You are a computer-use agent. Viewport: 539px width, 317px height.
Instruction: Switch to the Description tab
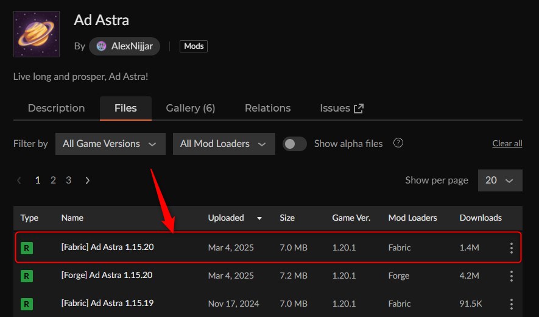pos(57,108)
